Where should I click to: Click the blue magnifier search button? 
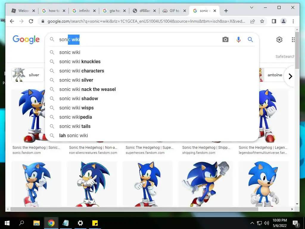pyautogui.click(x=250, y=40)
